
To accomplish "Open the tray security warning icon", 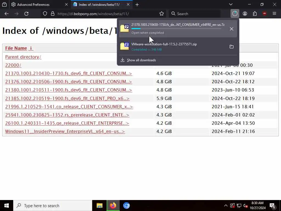I will click(232, 206).
